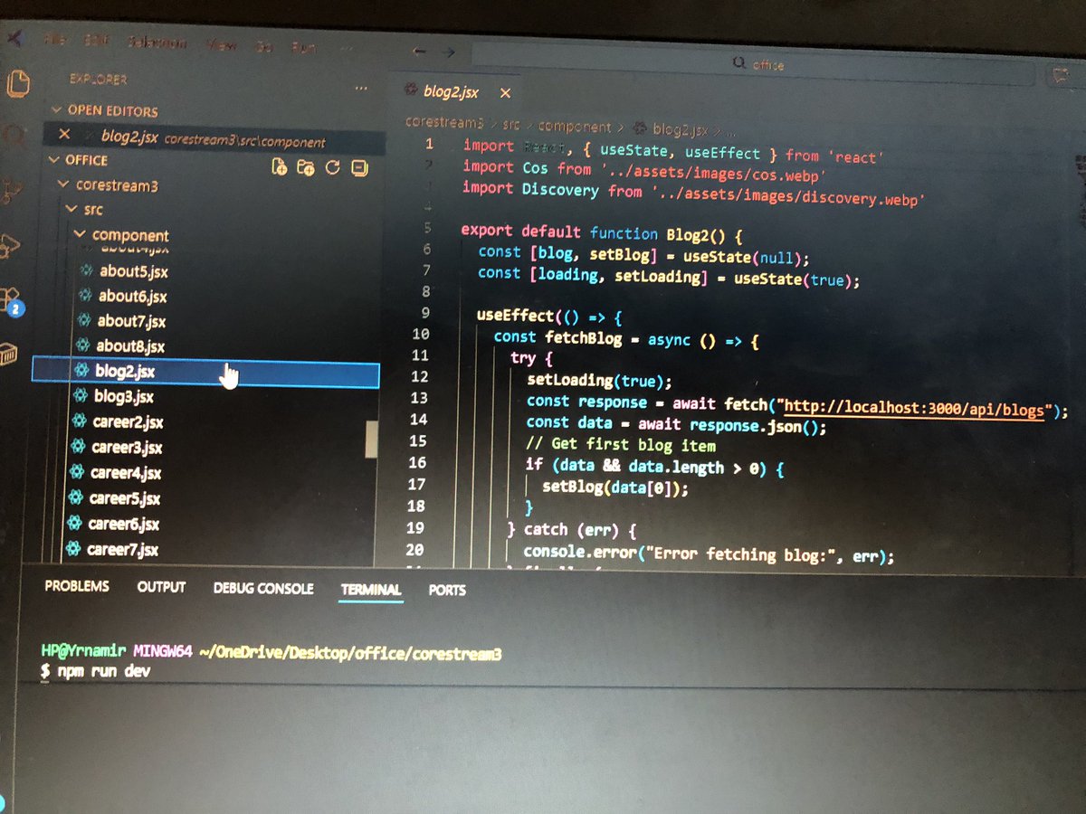The width and height of the screenshot is (1086, 814).
Task: Open the Selection menu
Action: click(157, 43)
